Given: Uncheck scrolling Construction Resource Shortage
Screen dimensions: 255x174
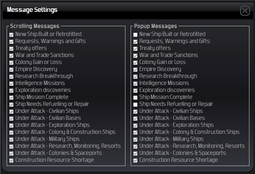Looking at the screenshot, I should (12, 160).
